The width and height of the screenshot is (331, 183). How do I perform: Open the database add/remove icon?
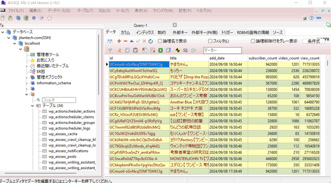click(18, 18)
